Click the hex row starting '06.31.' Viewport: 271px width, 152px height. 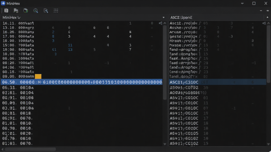click(x=82, y=88)
